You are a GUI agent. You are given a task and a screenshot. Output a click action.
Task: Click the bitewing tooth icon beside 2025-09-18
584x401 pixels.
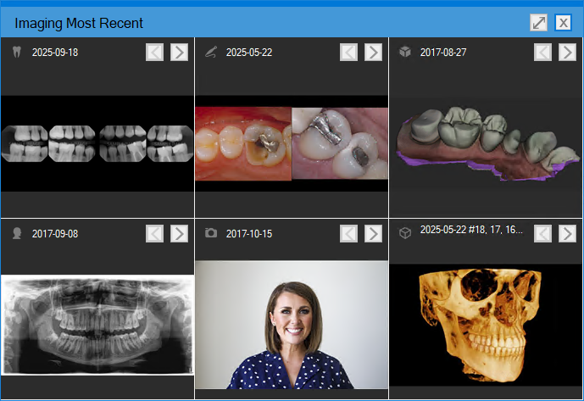point(15,53)
